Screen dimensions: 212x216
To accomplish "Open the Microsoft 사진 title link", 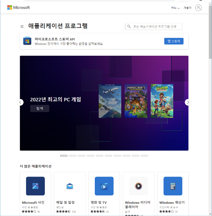I will tap(33, 202).
